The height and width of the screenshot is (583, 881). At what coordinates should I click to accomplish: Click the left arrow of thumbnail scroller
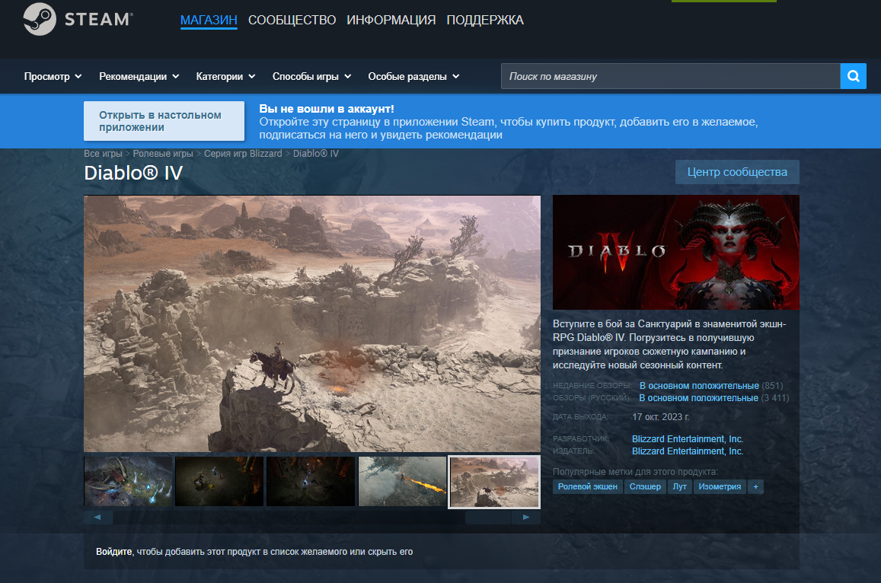(x=97, y=518)
